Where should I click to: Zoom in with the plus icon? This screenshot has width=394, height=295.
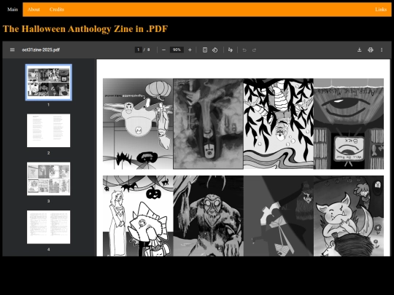tap(190, 50)
